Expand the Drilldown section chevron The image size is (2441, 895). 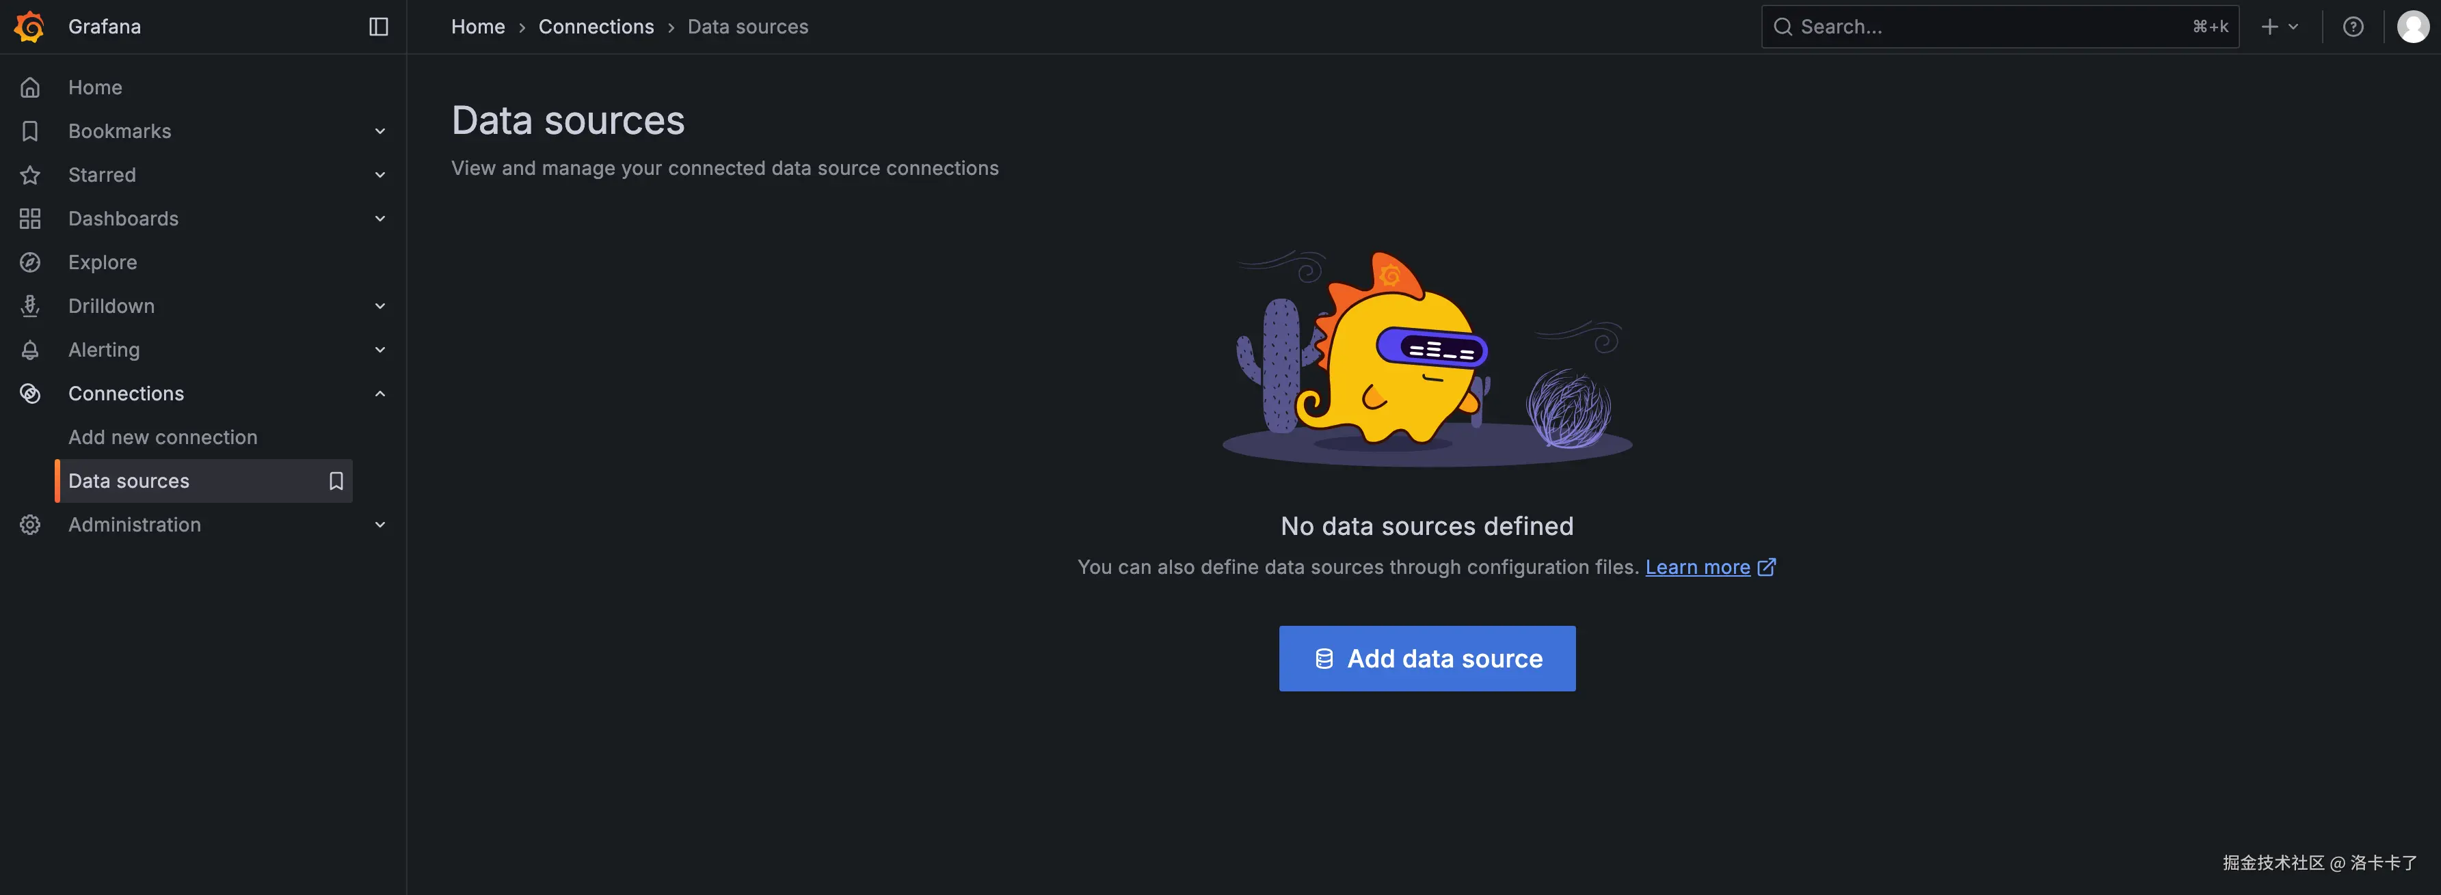(x=380, y=306)
